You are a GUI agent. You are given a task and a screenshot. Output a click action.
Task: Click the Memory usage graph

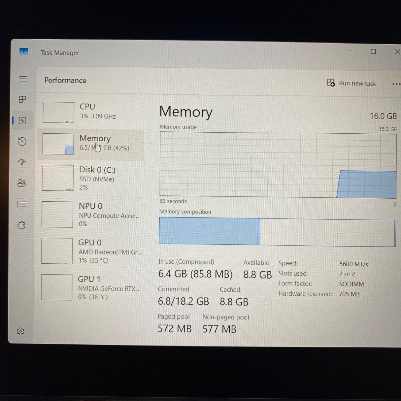click(277, 165)
